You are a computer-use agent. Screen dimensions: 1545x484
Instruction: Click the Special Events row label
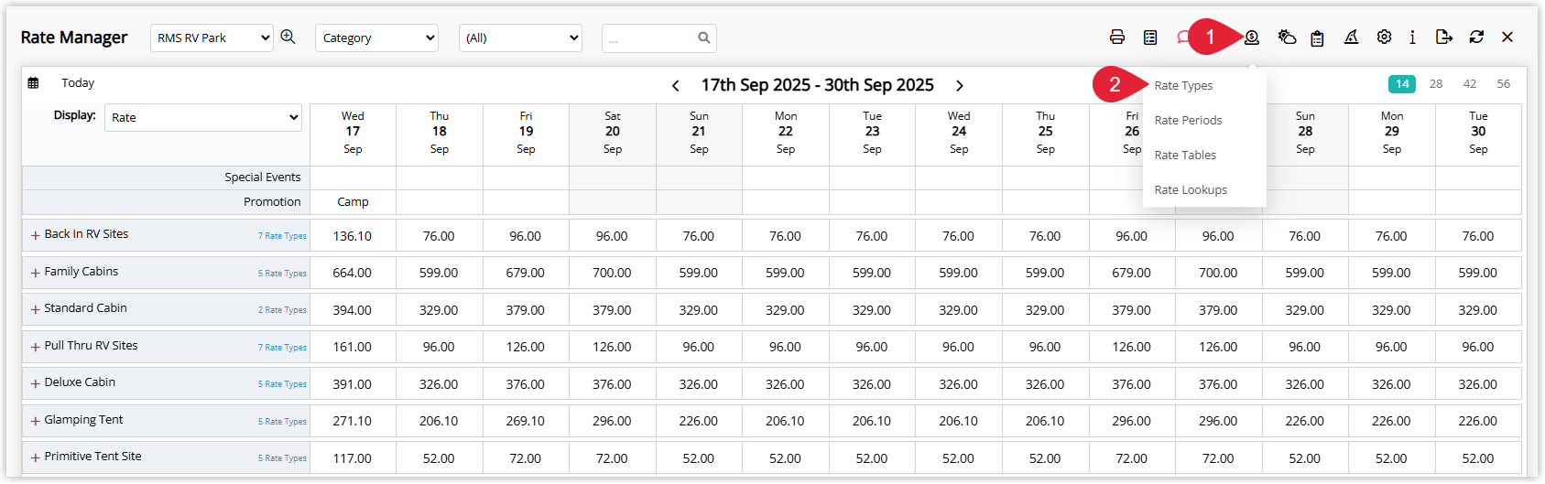[262, 177]
